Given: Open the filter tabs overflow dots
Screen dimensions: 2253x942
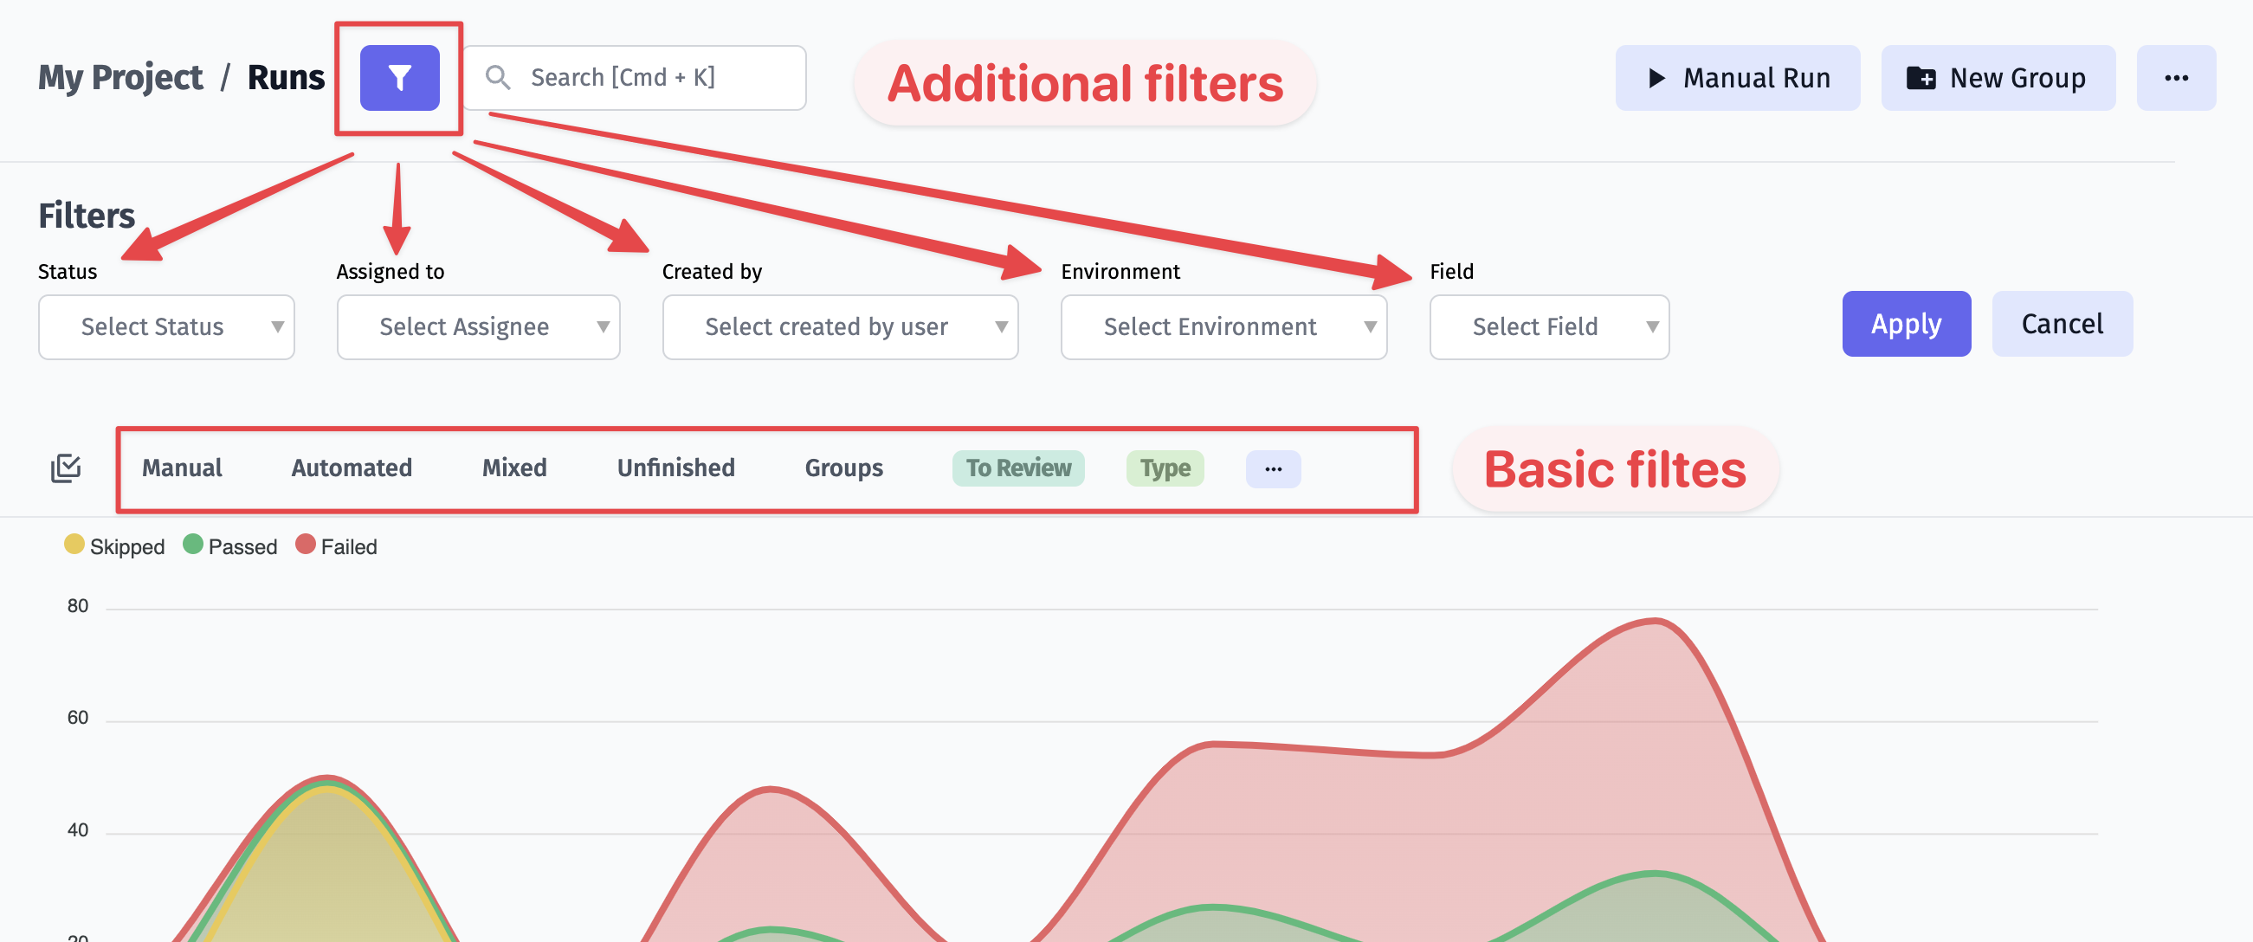Looking at the screenshot, I should coord(1274,468).
